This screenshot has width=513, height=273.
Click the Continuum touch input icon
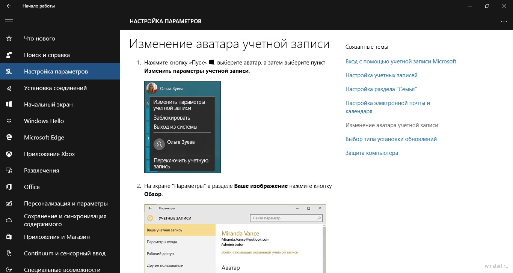(x=9, y=253)
